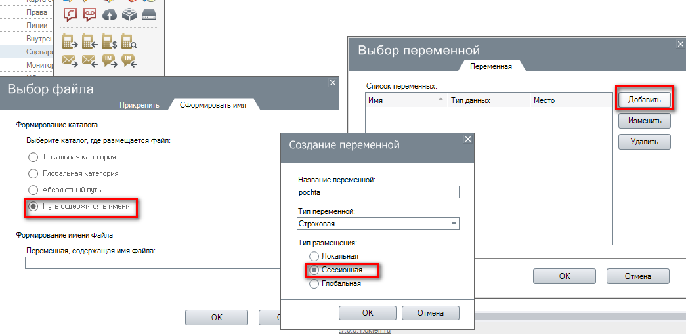The height and width of the screenshot is (334, 686).
Task: Click the outgoing email envelope icon
Action: (70, 60)
